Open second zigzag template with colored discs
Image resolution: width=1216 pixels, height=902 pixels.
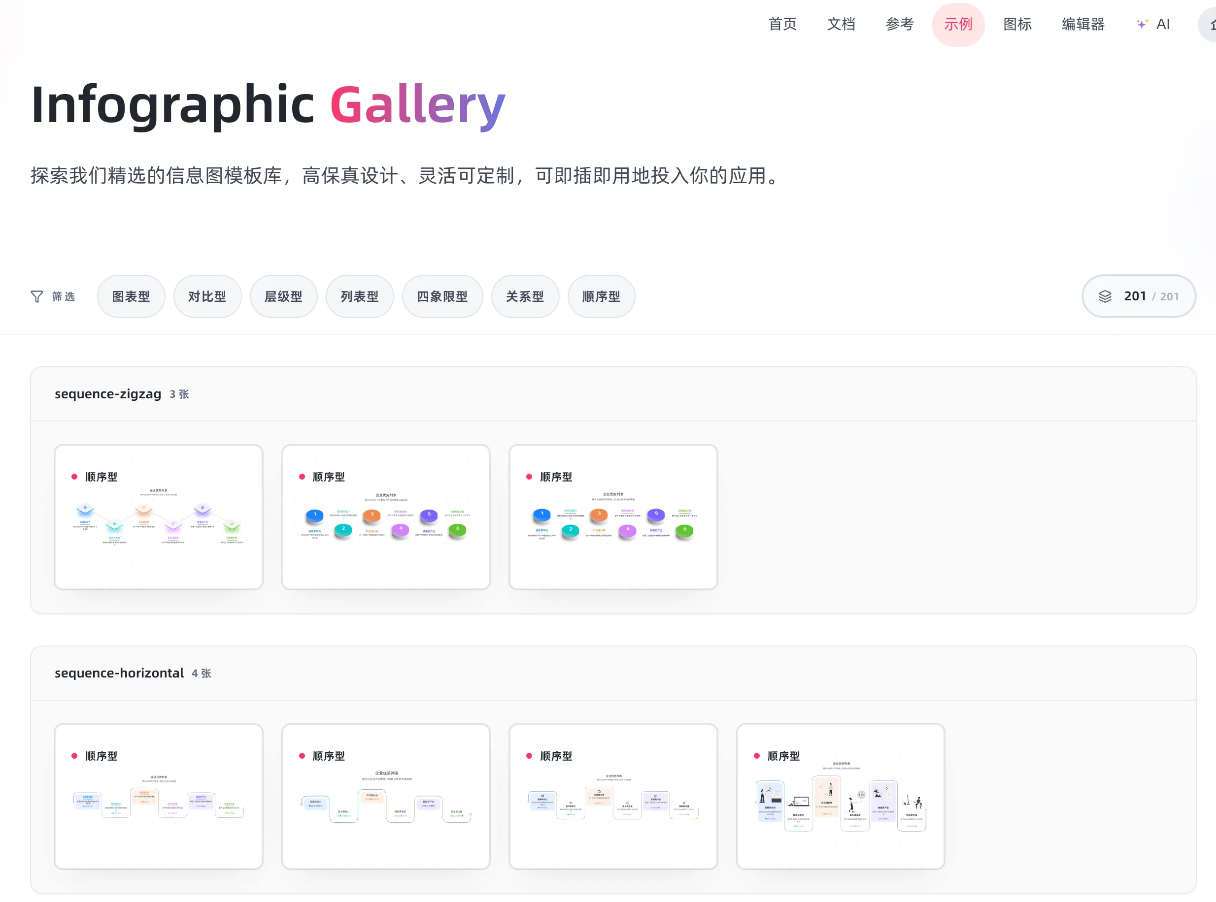386,517
